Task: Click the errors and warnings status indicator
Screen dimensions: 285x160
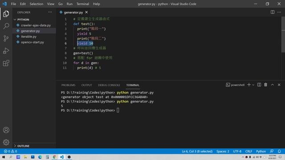Action: coord(10,151)
